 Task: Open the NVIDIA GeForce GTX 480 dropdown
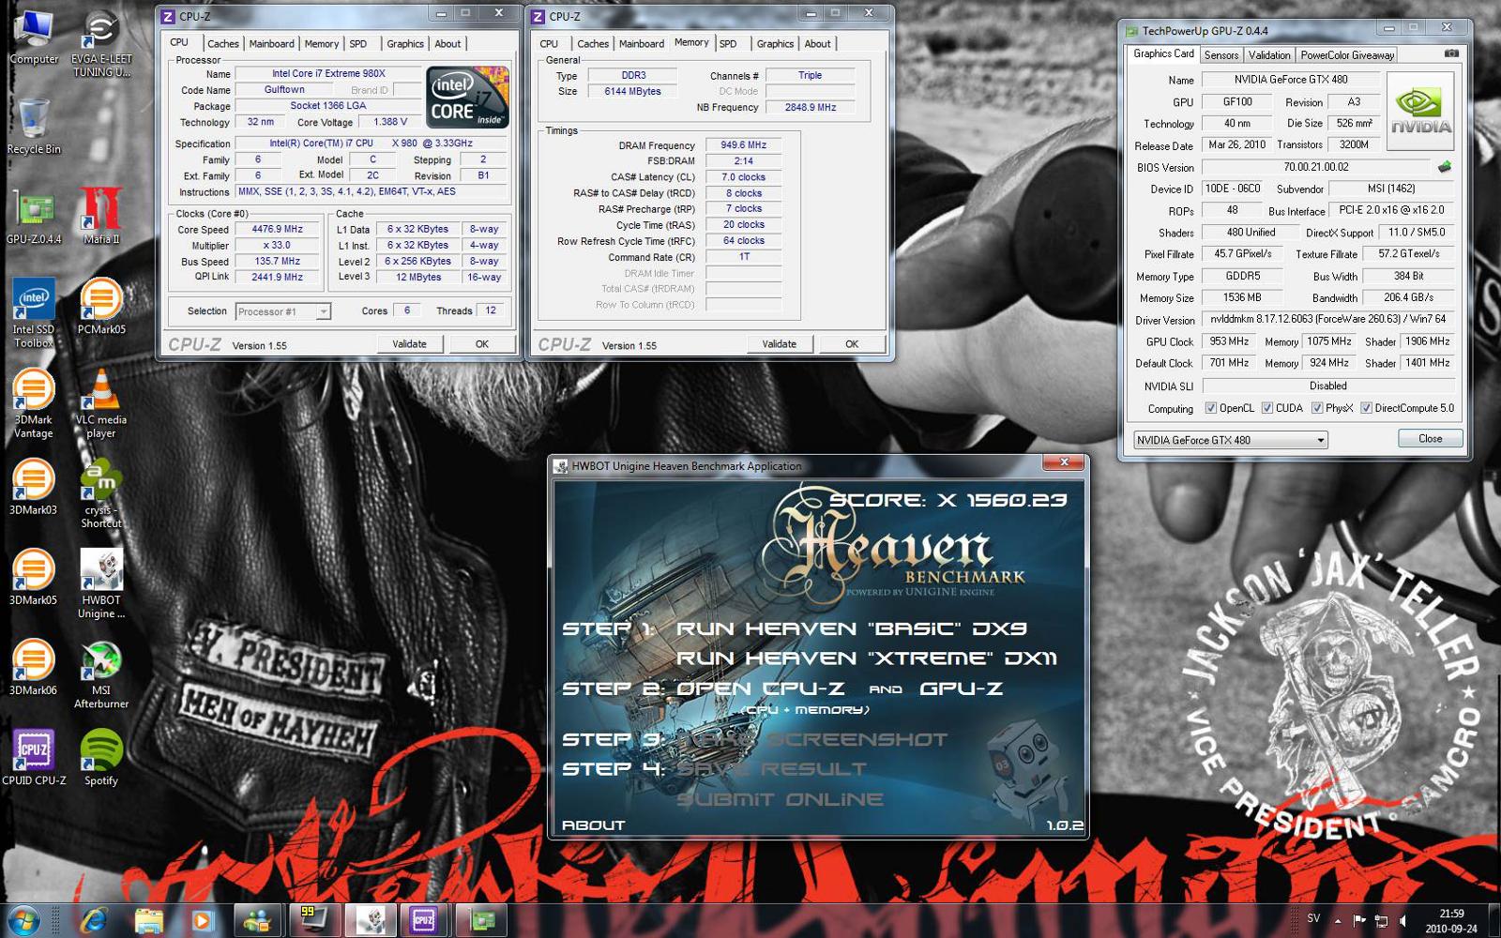click(1231, 440)
